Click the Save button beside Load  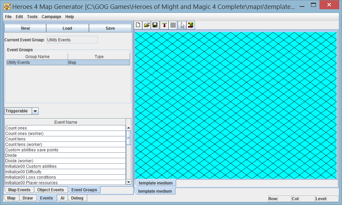click(x=110, y=28)
